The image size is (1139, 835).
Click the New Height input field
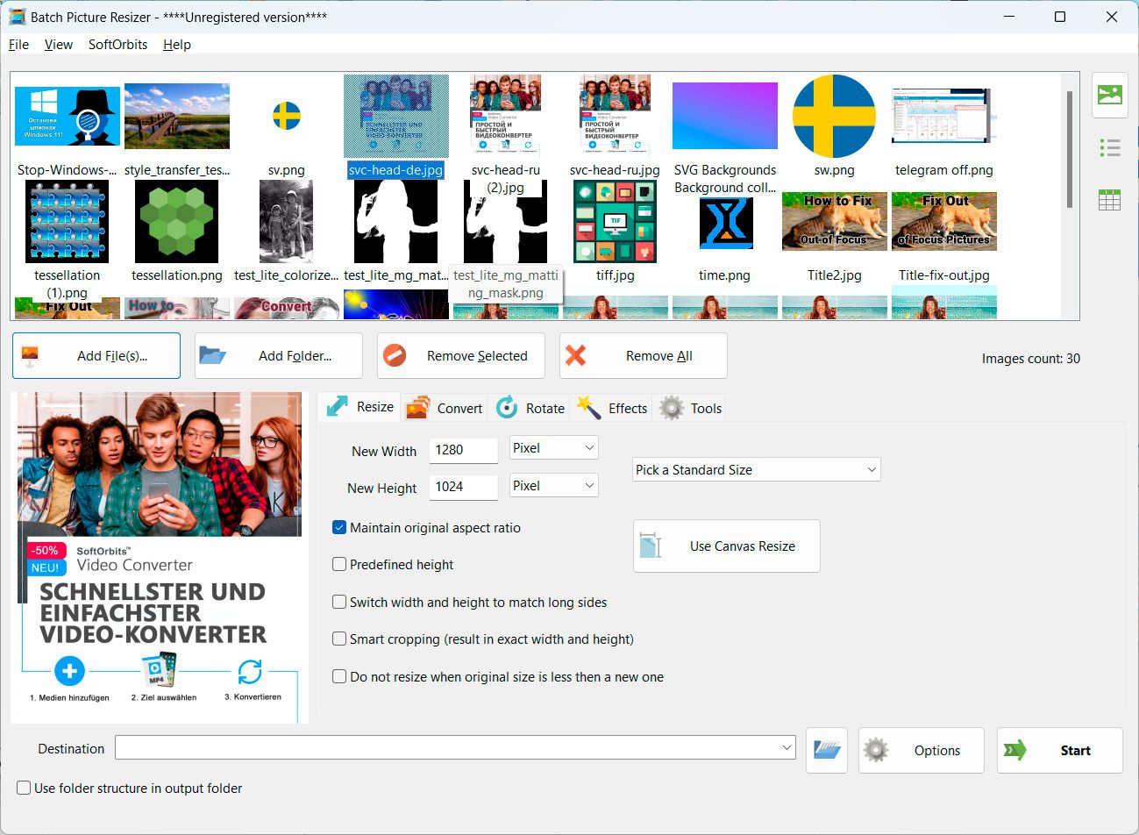coord(464,487)
